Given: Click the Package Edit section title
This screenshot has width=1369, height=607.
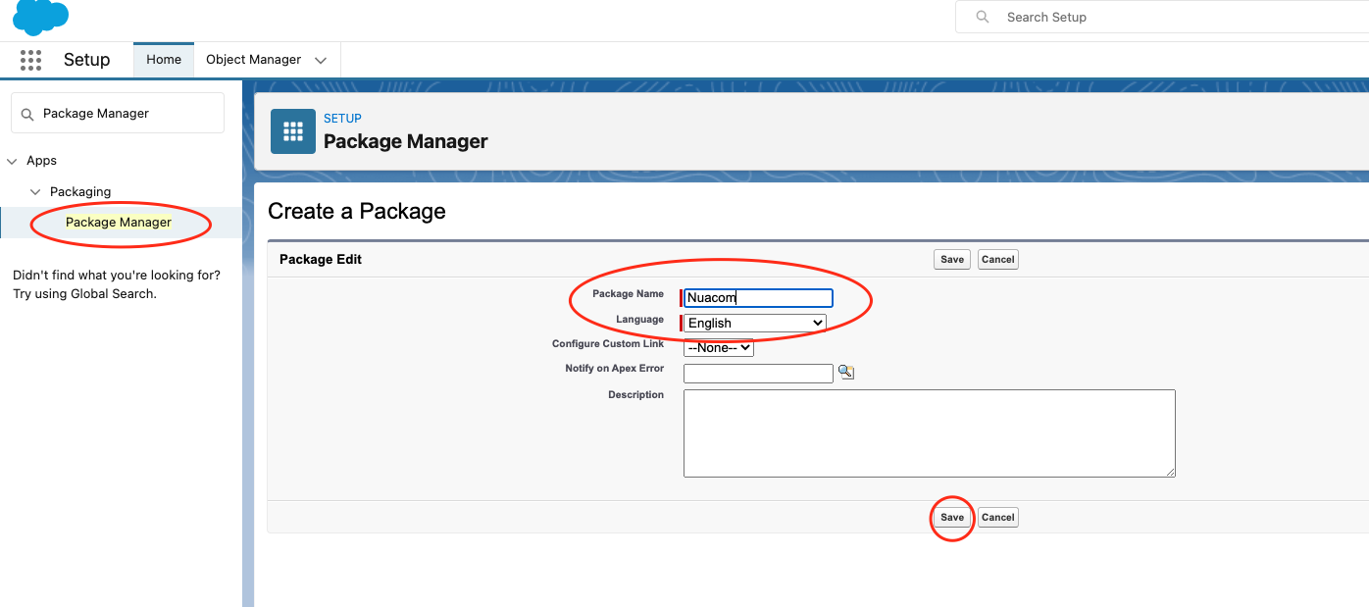Looking at the screenshot, I should 321,260.
